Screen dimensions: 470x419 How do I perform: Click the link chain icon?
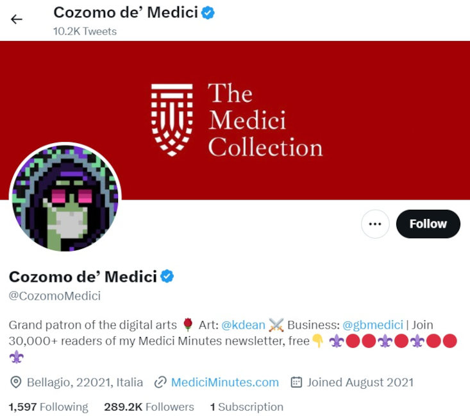point(161,382)
